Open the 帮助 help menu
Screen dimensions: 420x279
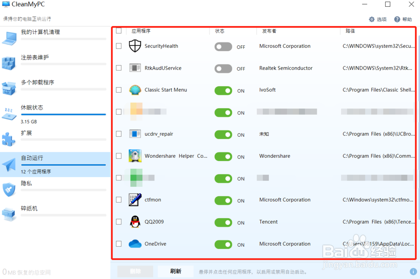(x=403, y=19)
